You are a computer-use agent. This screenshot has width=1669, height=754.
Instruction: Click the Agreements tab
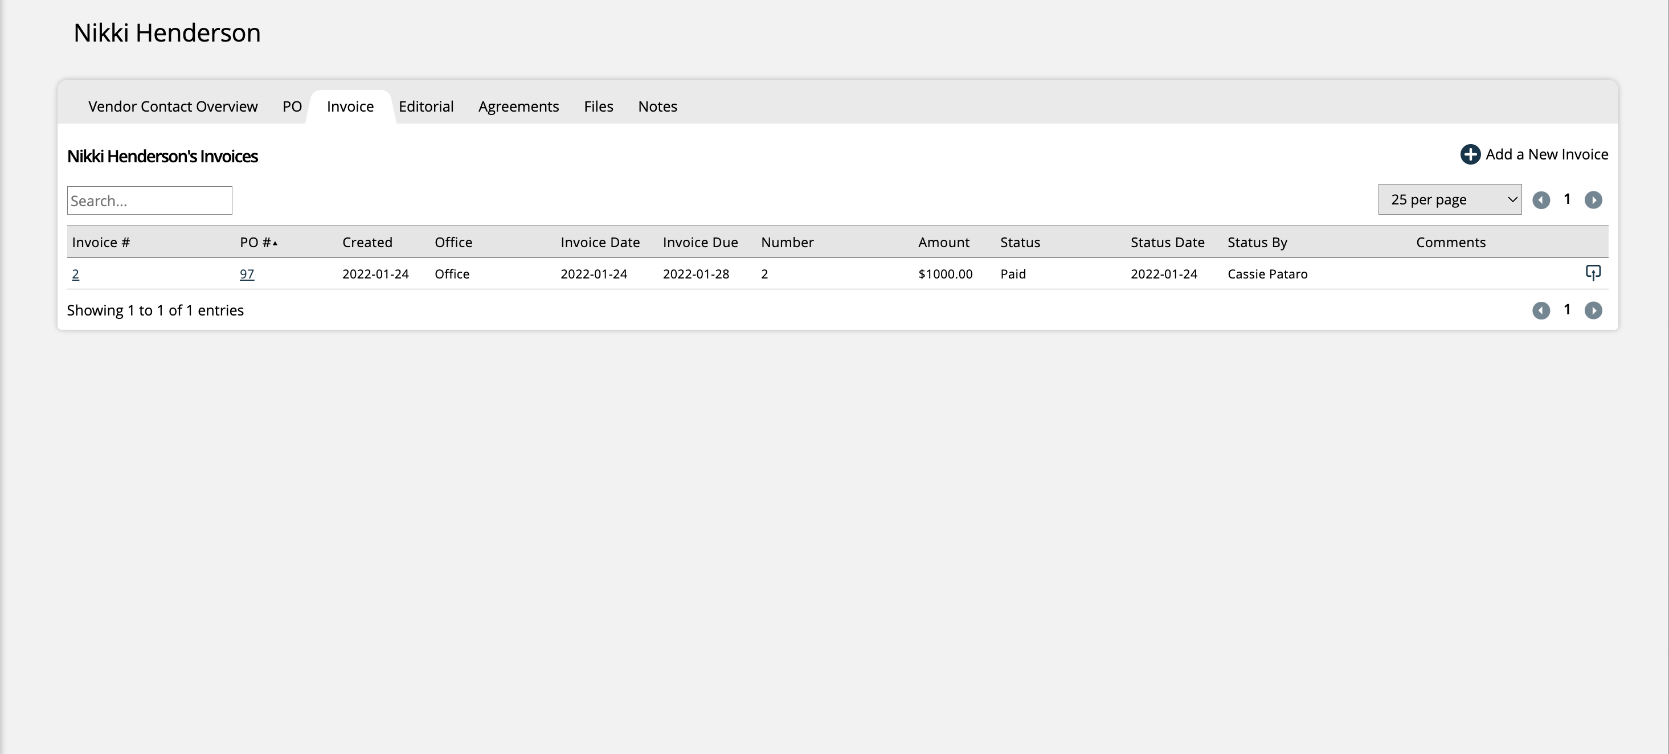click(x=518, y=106)
